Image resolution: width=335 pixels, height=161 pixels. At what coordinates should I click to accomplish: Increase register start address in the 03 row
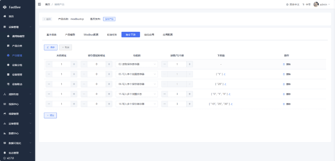pyautogui.click(x=109, y=64)
